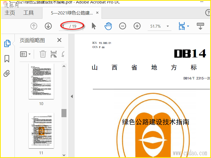Close the 页面缩略图 panel
The image size is (211, 158).
click(x=59, y=40)
